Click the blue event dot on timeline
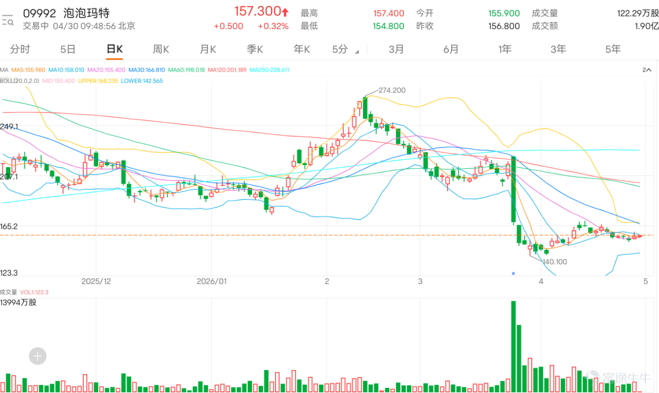Image resolution: width=659 pixels, height=393 pixels. pos(513,273)
